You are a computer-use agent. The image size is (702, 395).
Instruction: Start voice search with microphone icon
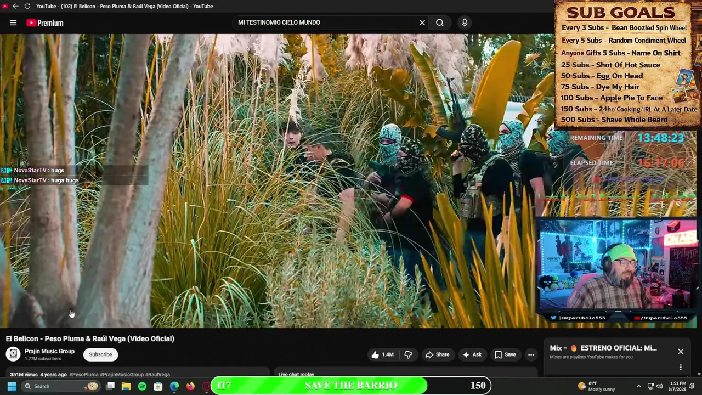[465, 22]
